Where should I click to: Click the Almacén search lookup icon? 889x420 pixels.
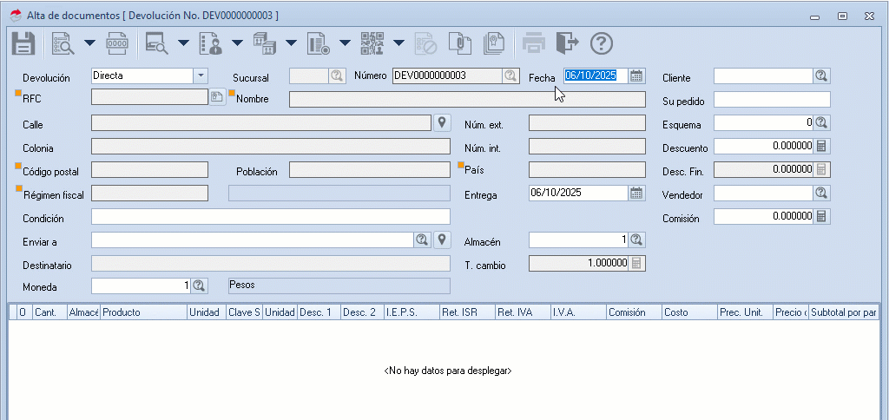click(x=636, y=240)
